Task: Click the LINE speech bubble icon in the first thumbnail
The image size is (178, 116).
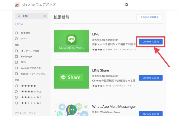Action: (x=71, y=39)
